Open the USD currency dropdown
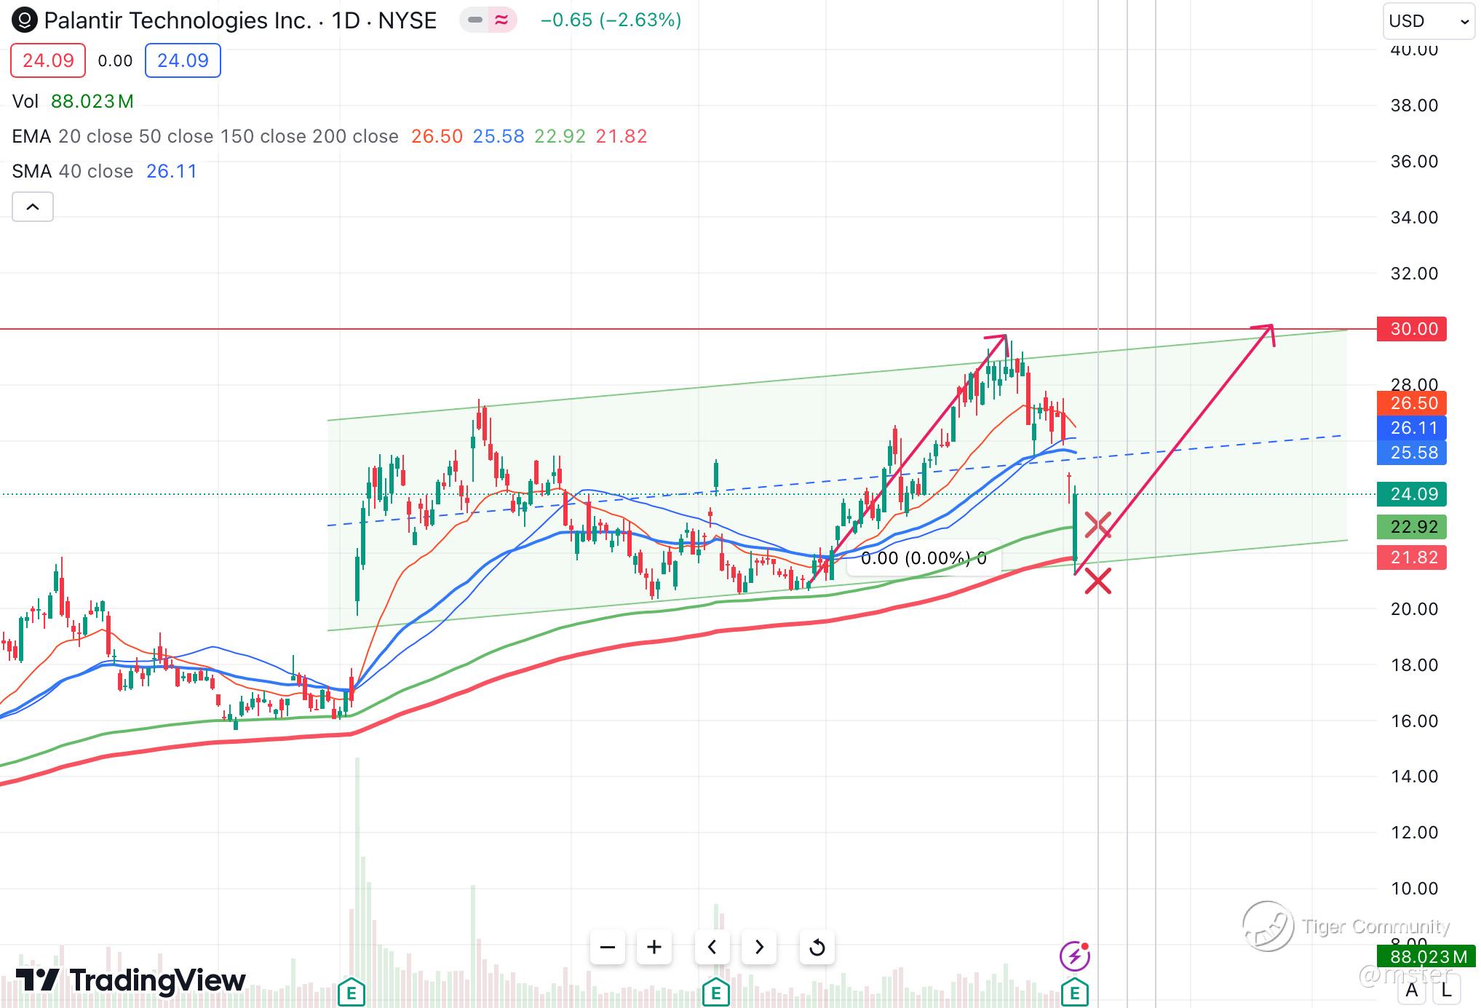 pos(1428,21)
